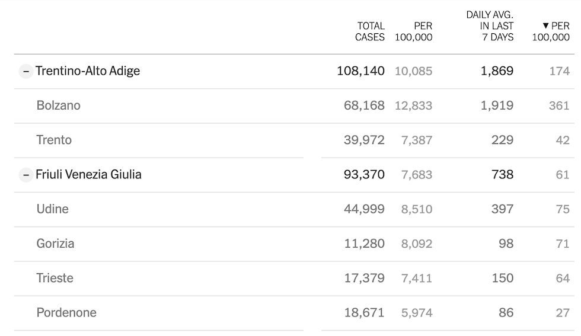Select the Bolzano row
Screen dimensions: 581x336
coord(294,106)
